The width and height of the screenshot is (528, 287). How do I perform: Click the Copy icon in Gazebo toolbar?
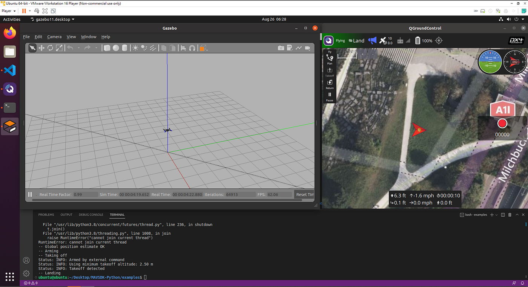(164, 48)
